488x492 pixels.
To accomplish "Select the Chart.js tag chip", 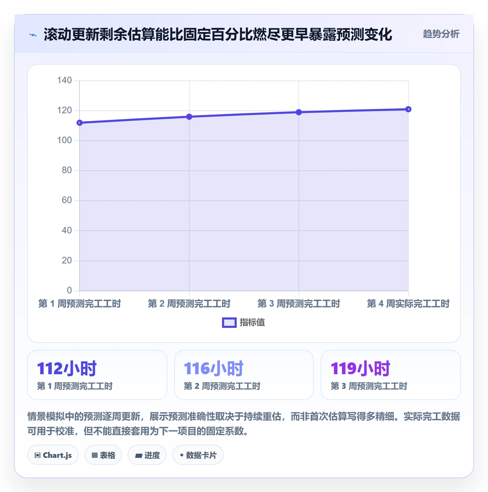I will point(53,455).
